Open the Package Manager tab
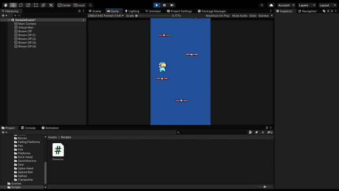The height and width of the screenshot is (191, 339). point(212,11)
